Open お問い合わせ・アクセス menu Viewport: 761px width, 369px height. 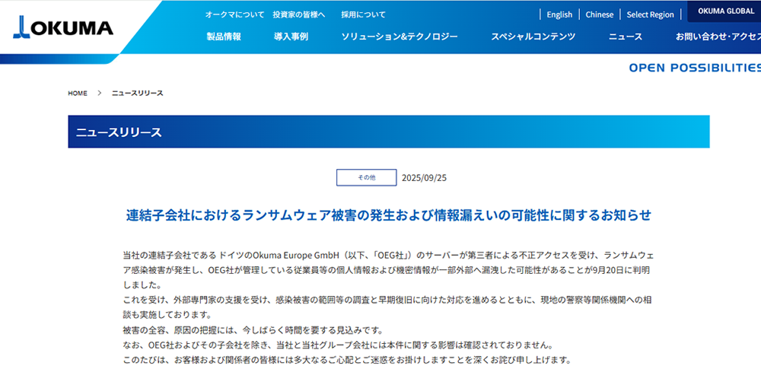(x=718, y=37)
